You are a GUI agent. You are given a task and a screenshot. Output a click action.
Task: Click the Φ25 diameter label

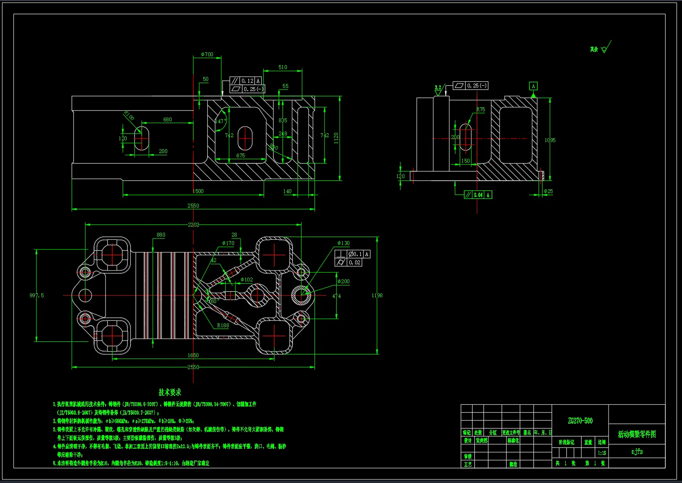[x=548, y=191]
